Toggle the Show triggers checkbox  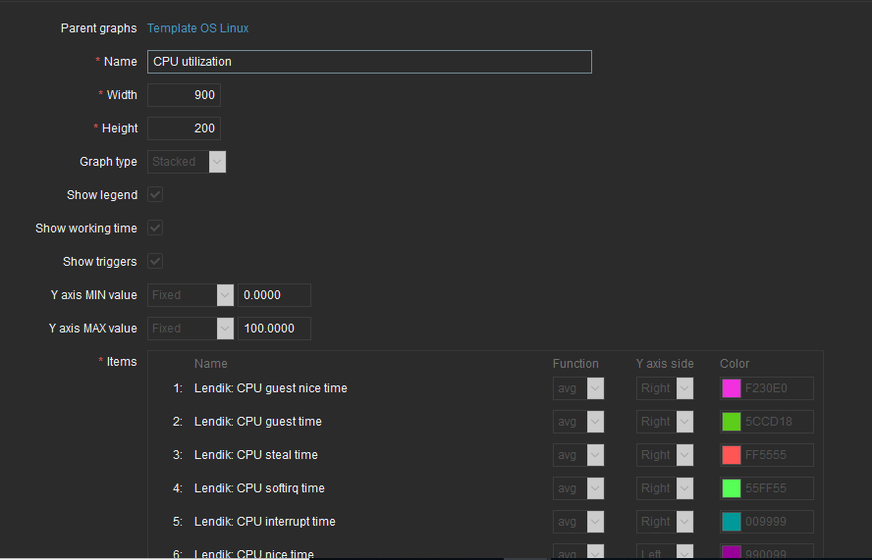tap(155, 262)
